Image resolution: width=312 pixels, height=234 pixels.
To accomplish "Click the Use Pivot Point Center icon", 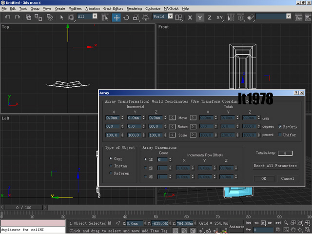I will point(178,18).
